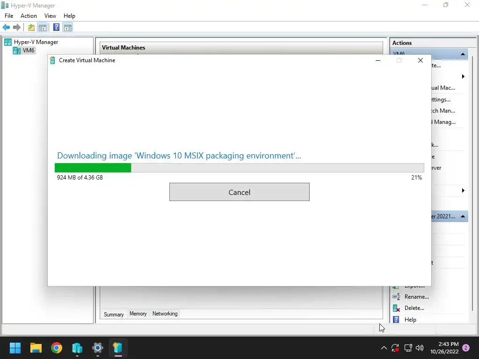Screen dimensions: 479x359
Task: Open the Windows Start menu
Action: click(x=15, y=348)
